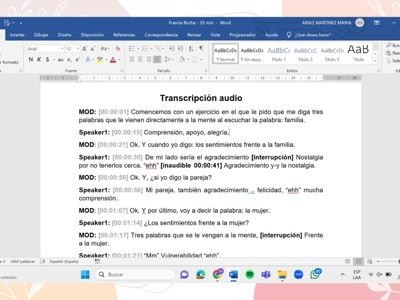Screen dimensions: 400x300
Task: Open the Insertar tab
Action: tap(17, 35)
